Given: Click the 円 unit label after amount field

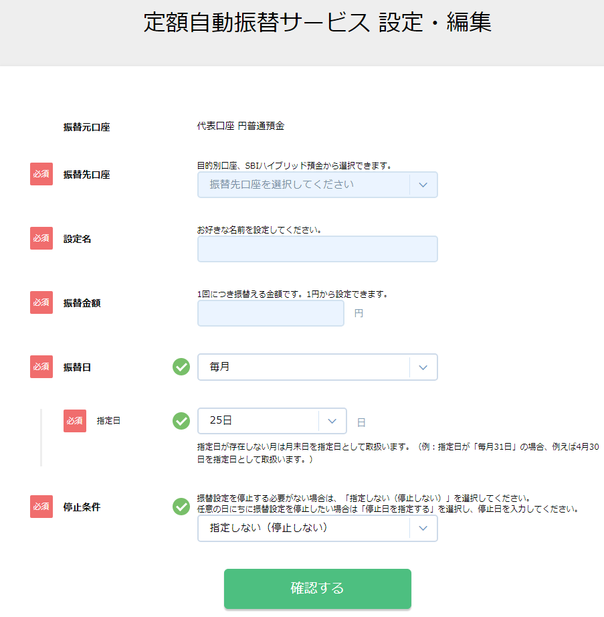Looking at the screenshot, I should [359, 313].
